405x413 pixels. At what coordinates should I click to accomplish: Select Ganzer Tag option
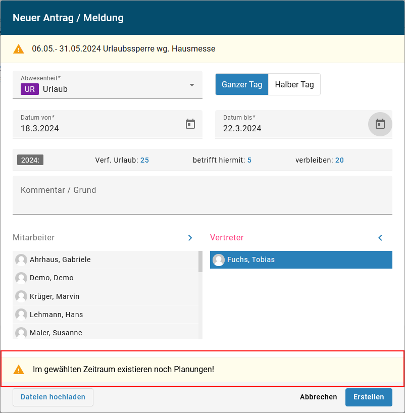pyautogui.click(x=242, y=84)
